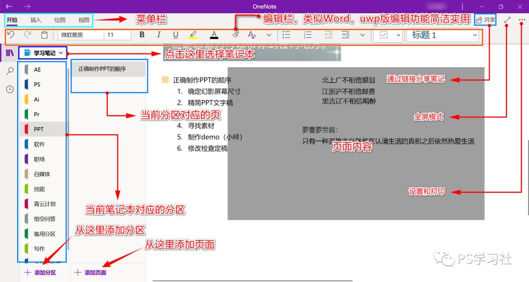Select the 职场 section
Image resolution: width=529 pixels, height=282 pixels.
tap(43, 159)
